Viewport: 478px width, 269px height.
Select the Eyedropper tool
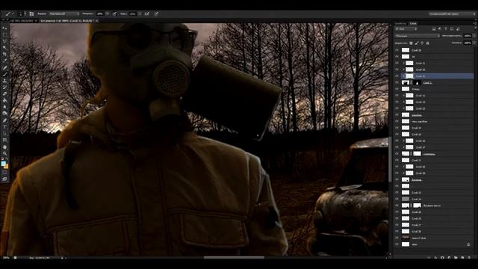click(4, 61)
